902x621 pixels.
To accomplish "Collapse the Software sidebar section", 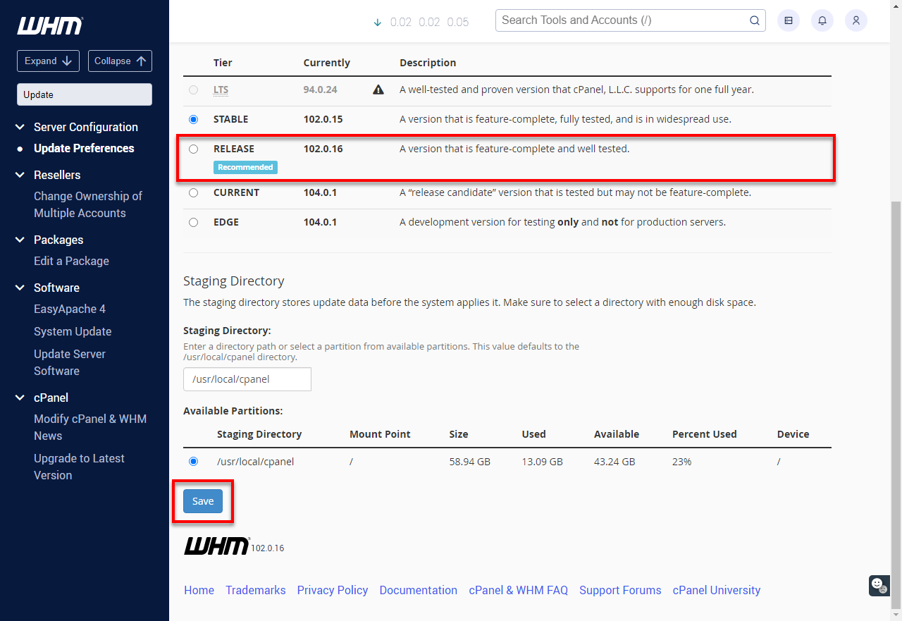I will point(20,288).
